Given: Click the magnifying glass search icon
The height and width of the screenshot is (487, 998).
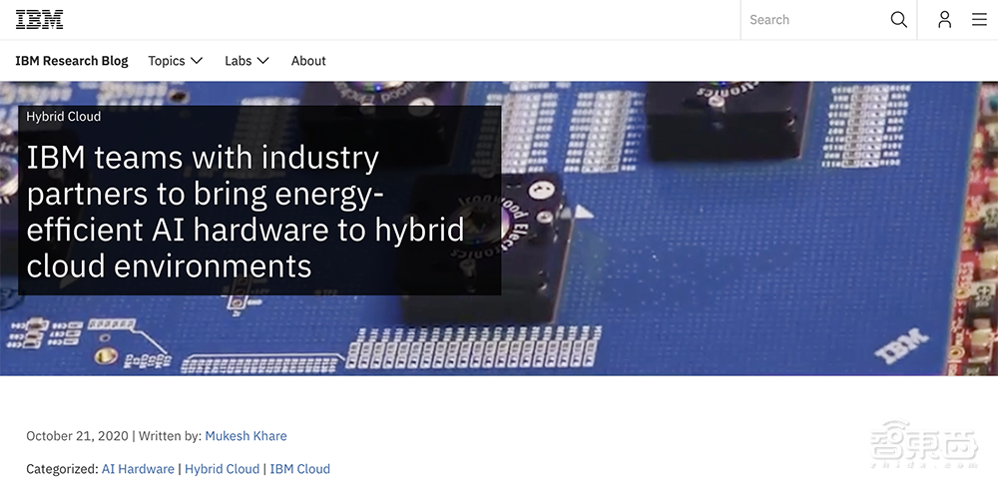Looking at the screenshot, I should click(898, 20).
